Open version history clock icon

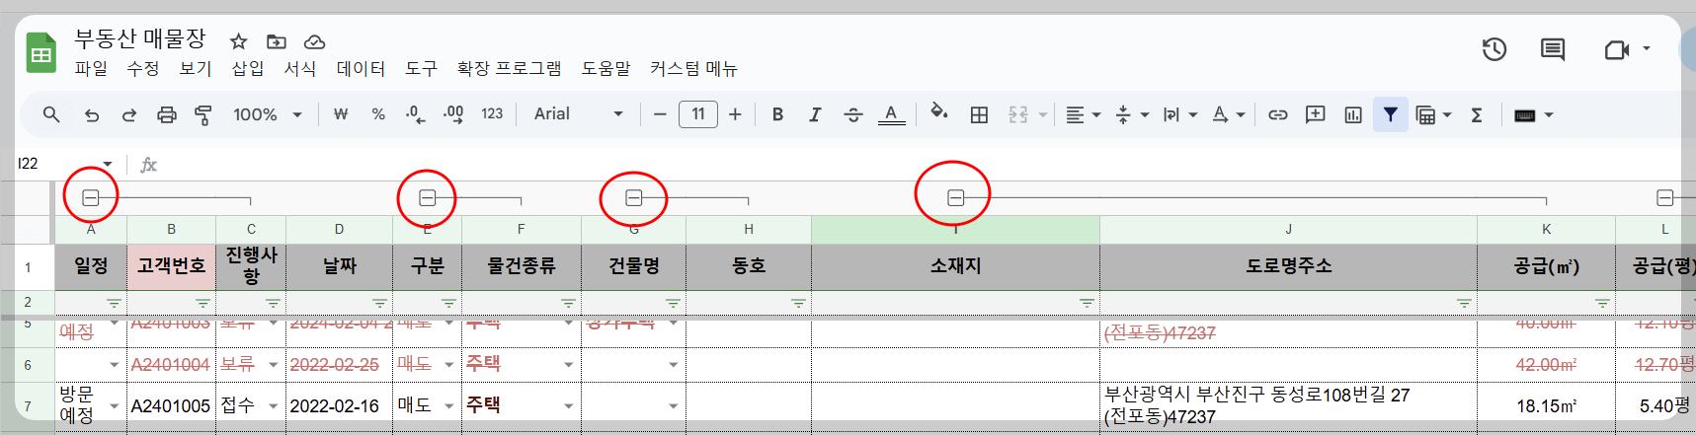click(x=1494, y=49)
